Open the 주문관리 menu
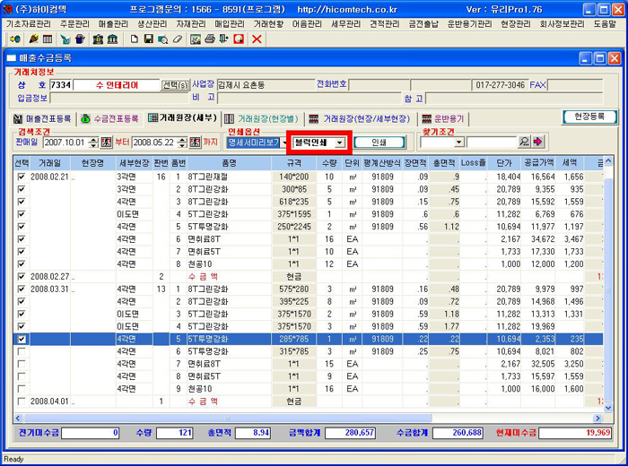The image size is (628, 466). pyautogui.click(x=74, y=24)
